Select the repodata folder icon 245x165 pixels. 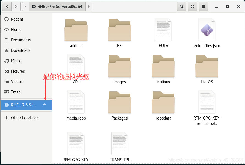click(163, 103)
